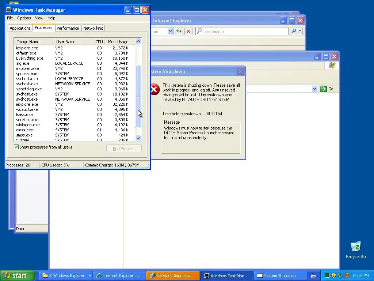
Task: Click the yellow security shield tray icon
Action: (x=333, y=276)
